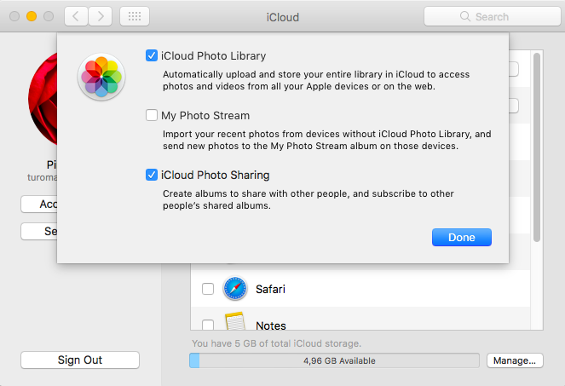Click the Notes notepad icon
Viewport: 565px width, 386px height.
[235, 321]
